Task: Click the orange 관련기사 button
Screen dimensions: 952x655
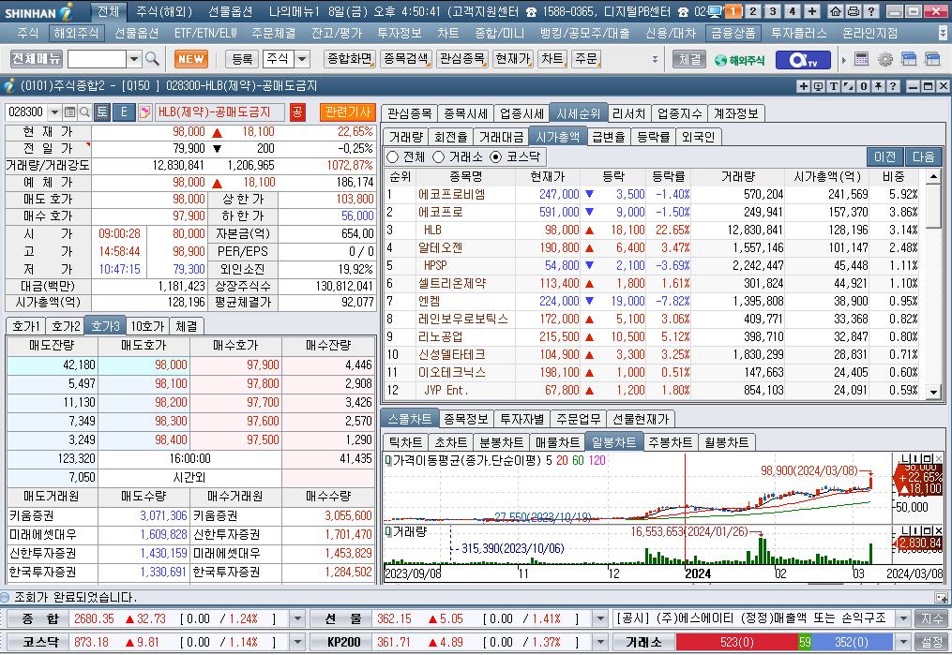Action: click(347, 112)
